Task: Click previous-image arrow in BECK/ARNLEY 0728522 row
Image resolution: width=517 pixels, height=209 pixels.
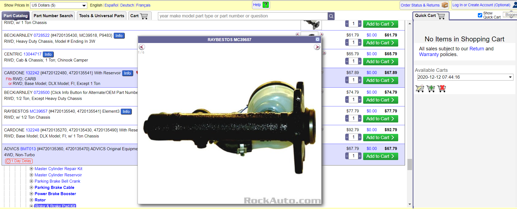Action: pos(298,34)
